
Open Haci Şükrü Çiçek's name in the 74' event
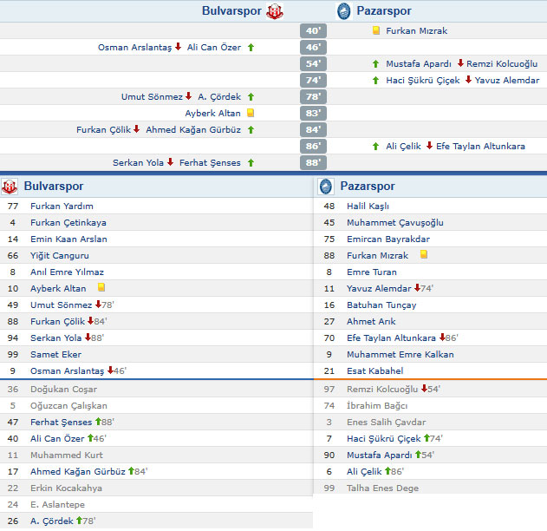[423, 80]
